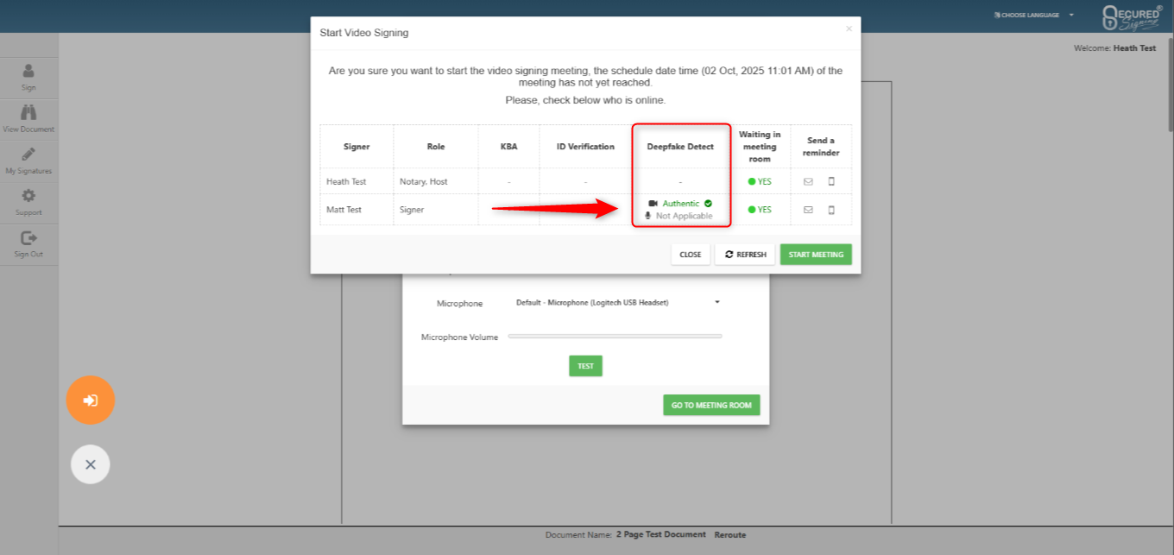Click the REFRESH button
The width and height of the screenshot is (1174, 555).
pyautogui.click(x=745, y=255)
